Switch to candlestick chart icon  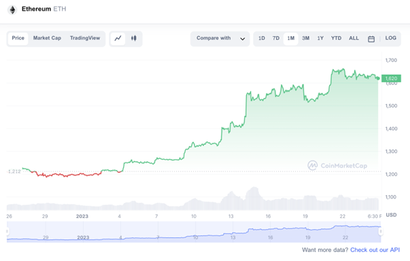[134, 39]
